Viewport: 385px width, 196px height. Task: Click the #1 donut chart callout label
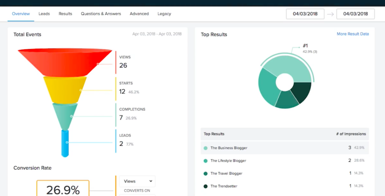305,46
